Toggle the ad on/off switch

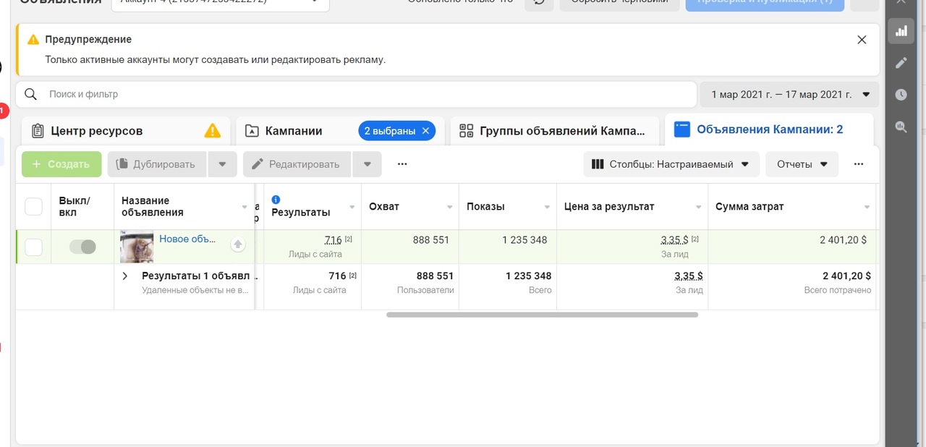point(82,247)
